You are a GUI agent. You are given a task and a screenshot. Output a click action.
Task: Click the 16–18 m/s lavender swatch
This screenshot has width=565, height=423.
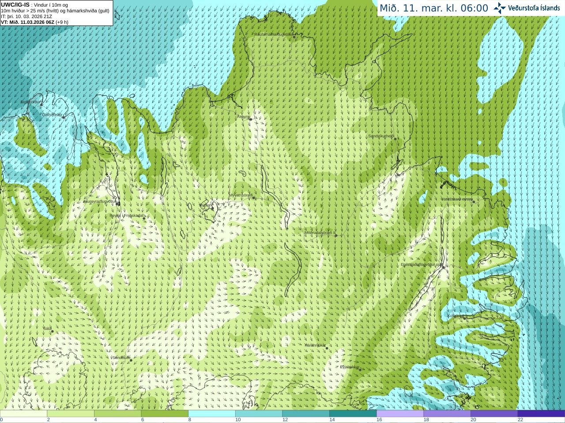[400, 414]
